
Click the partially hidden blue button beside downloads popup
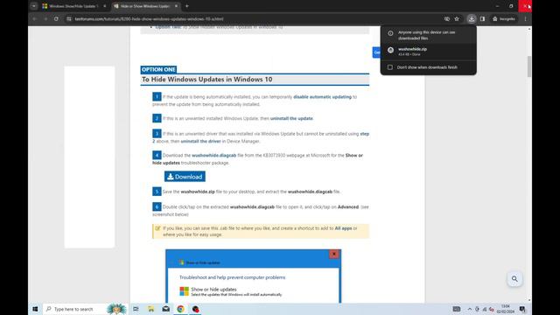pos(376,52)
